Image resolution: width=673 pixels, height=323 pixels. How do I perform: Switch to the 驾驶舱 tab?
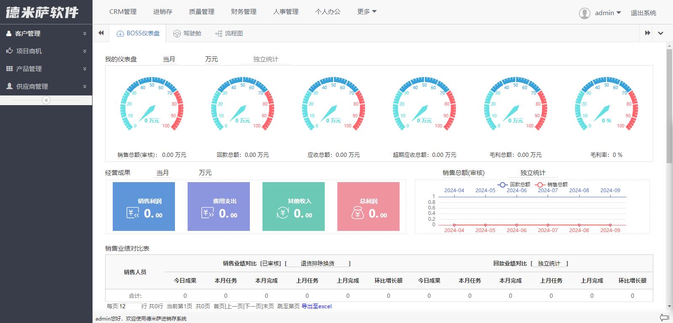pos(187,33)
